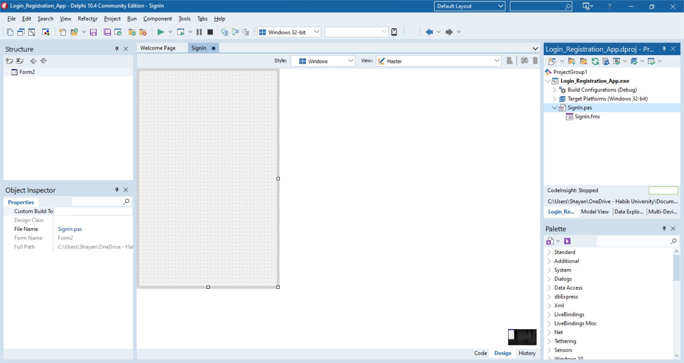The height and width of the screenshot is (363, 684).
Task: Open the Windows 32-bit platform dropdown
Action: tap(316, 32)
